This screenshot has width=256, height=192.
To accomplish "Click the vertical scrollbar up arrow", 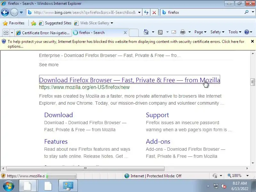I will click(x=253, y=53).
